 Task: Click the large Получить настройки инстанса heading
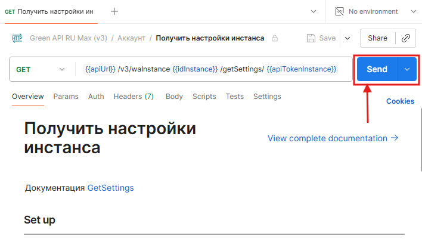coord(110,138)
